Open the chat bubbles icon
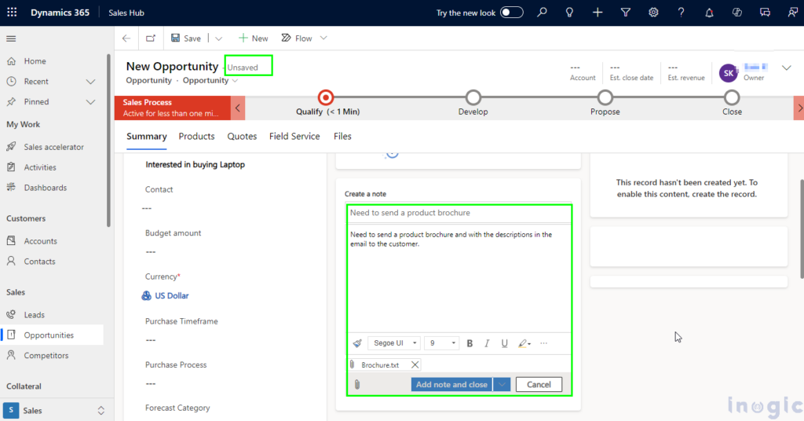This screenshot has width=804, height=421. [765, 13]
